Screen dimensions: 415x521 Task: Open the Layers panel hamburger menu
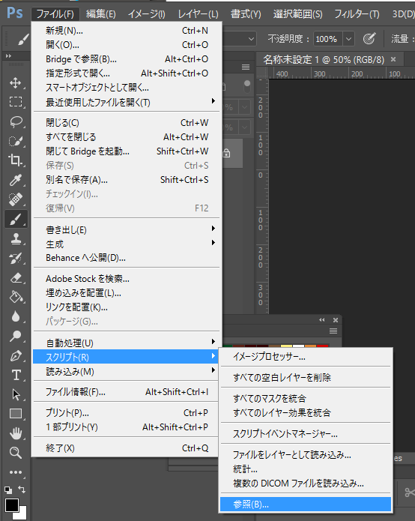[x=246, y=67]
